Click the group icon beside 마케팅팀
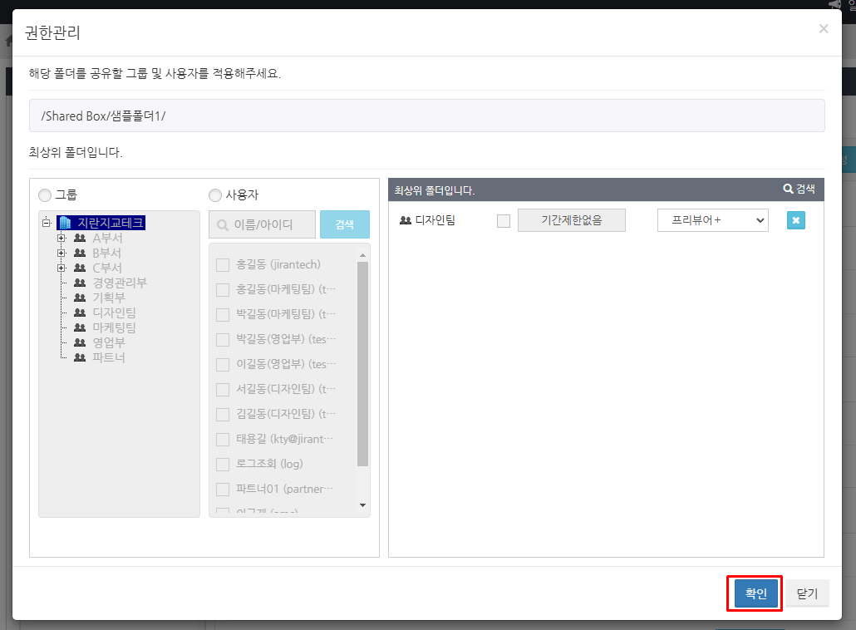 click(x=80, y=327)
